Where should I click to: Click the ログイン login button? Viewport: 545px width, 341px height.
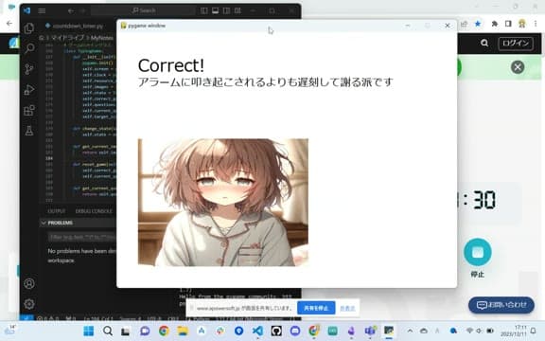pos(516,44)
